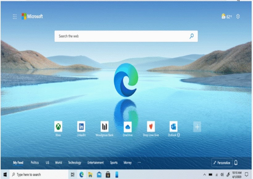The height and width of the screenshot is (179, 253).
Task: Open the Shop Love Give tile
Action: (x=151, y=127)
